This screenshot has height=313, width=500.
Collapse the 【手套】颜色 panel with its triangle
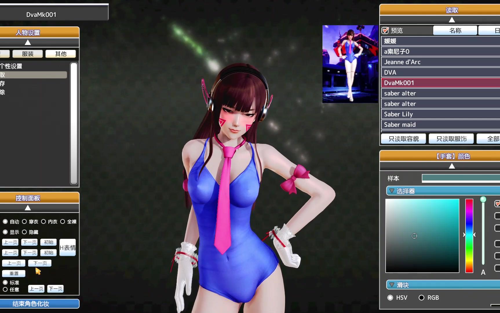tap(452, 166)
